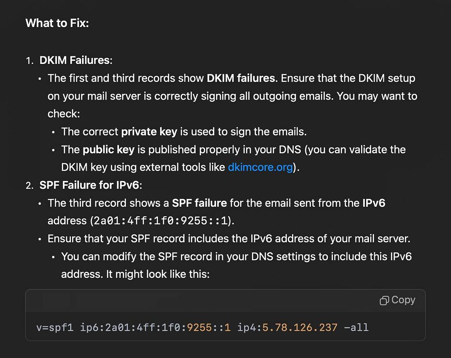Click the bold 'private key' text
Image resolution: width=451 pixels, height=358 pixels.
pos(149,132)
